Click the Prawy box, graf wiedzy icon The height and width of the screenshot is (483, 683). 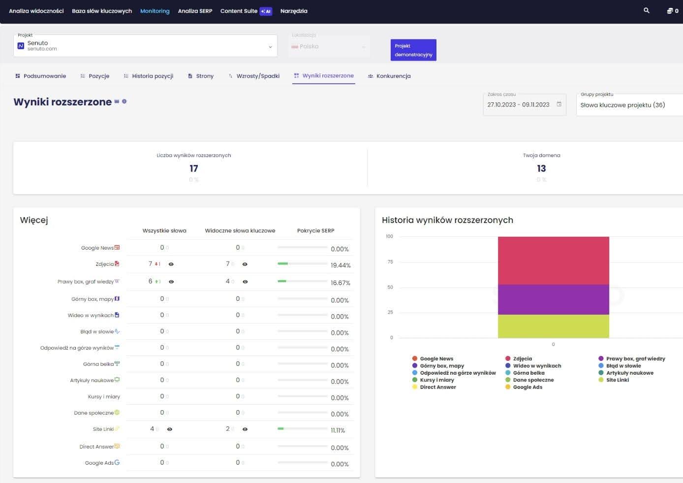click(x=117, y=281)
